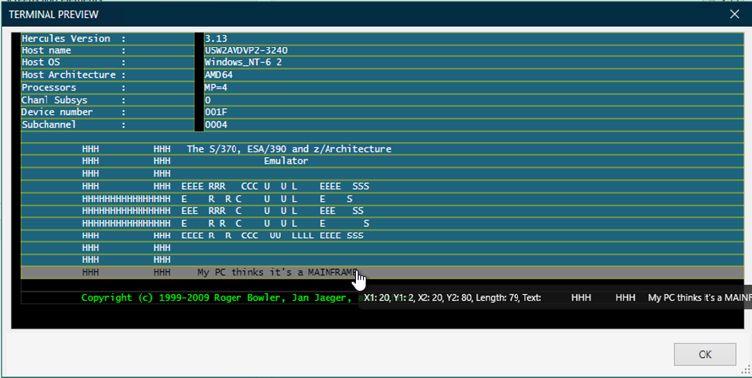The width and height of the screenshot is (752, 378).
Task: Select the Subchannel label field
Action: [108, 125]
